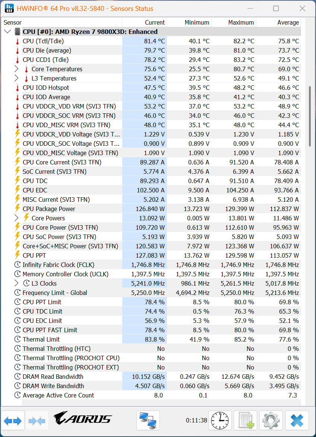Expand the Core Powers row

pyautogui.click(x=16, y=218)
